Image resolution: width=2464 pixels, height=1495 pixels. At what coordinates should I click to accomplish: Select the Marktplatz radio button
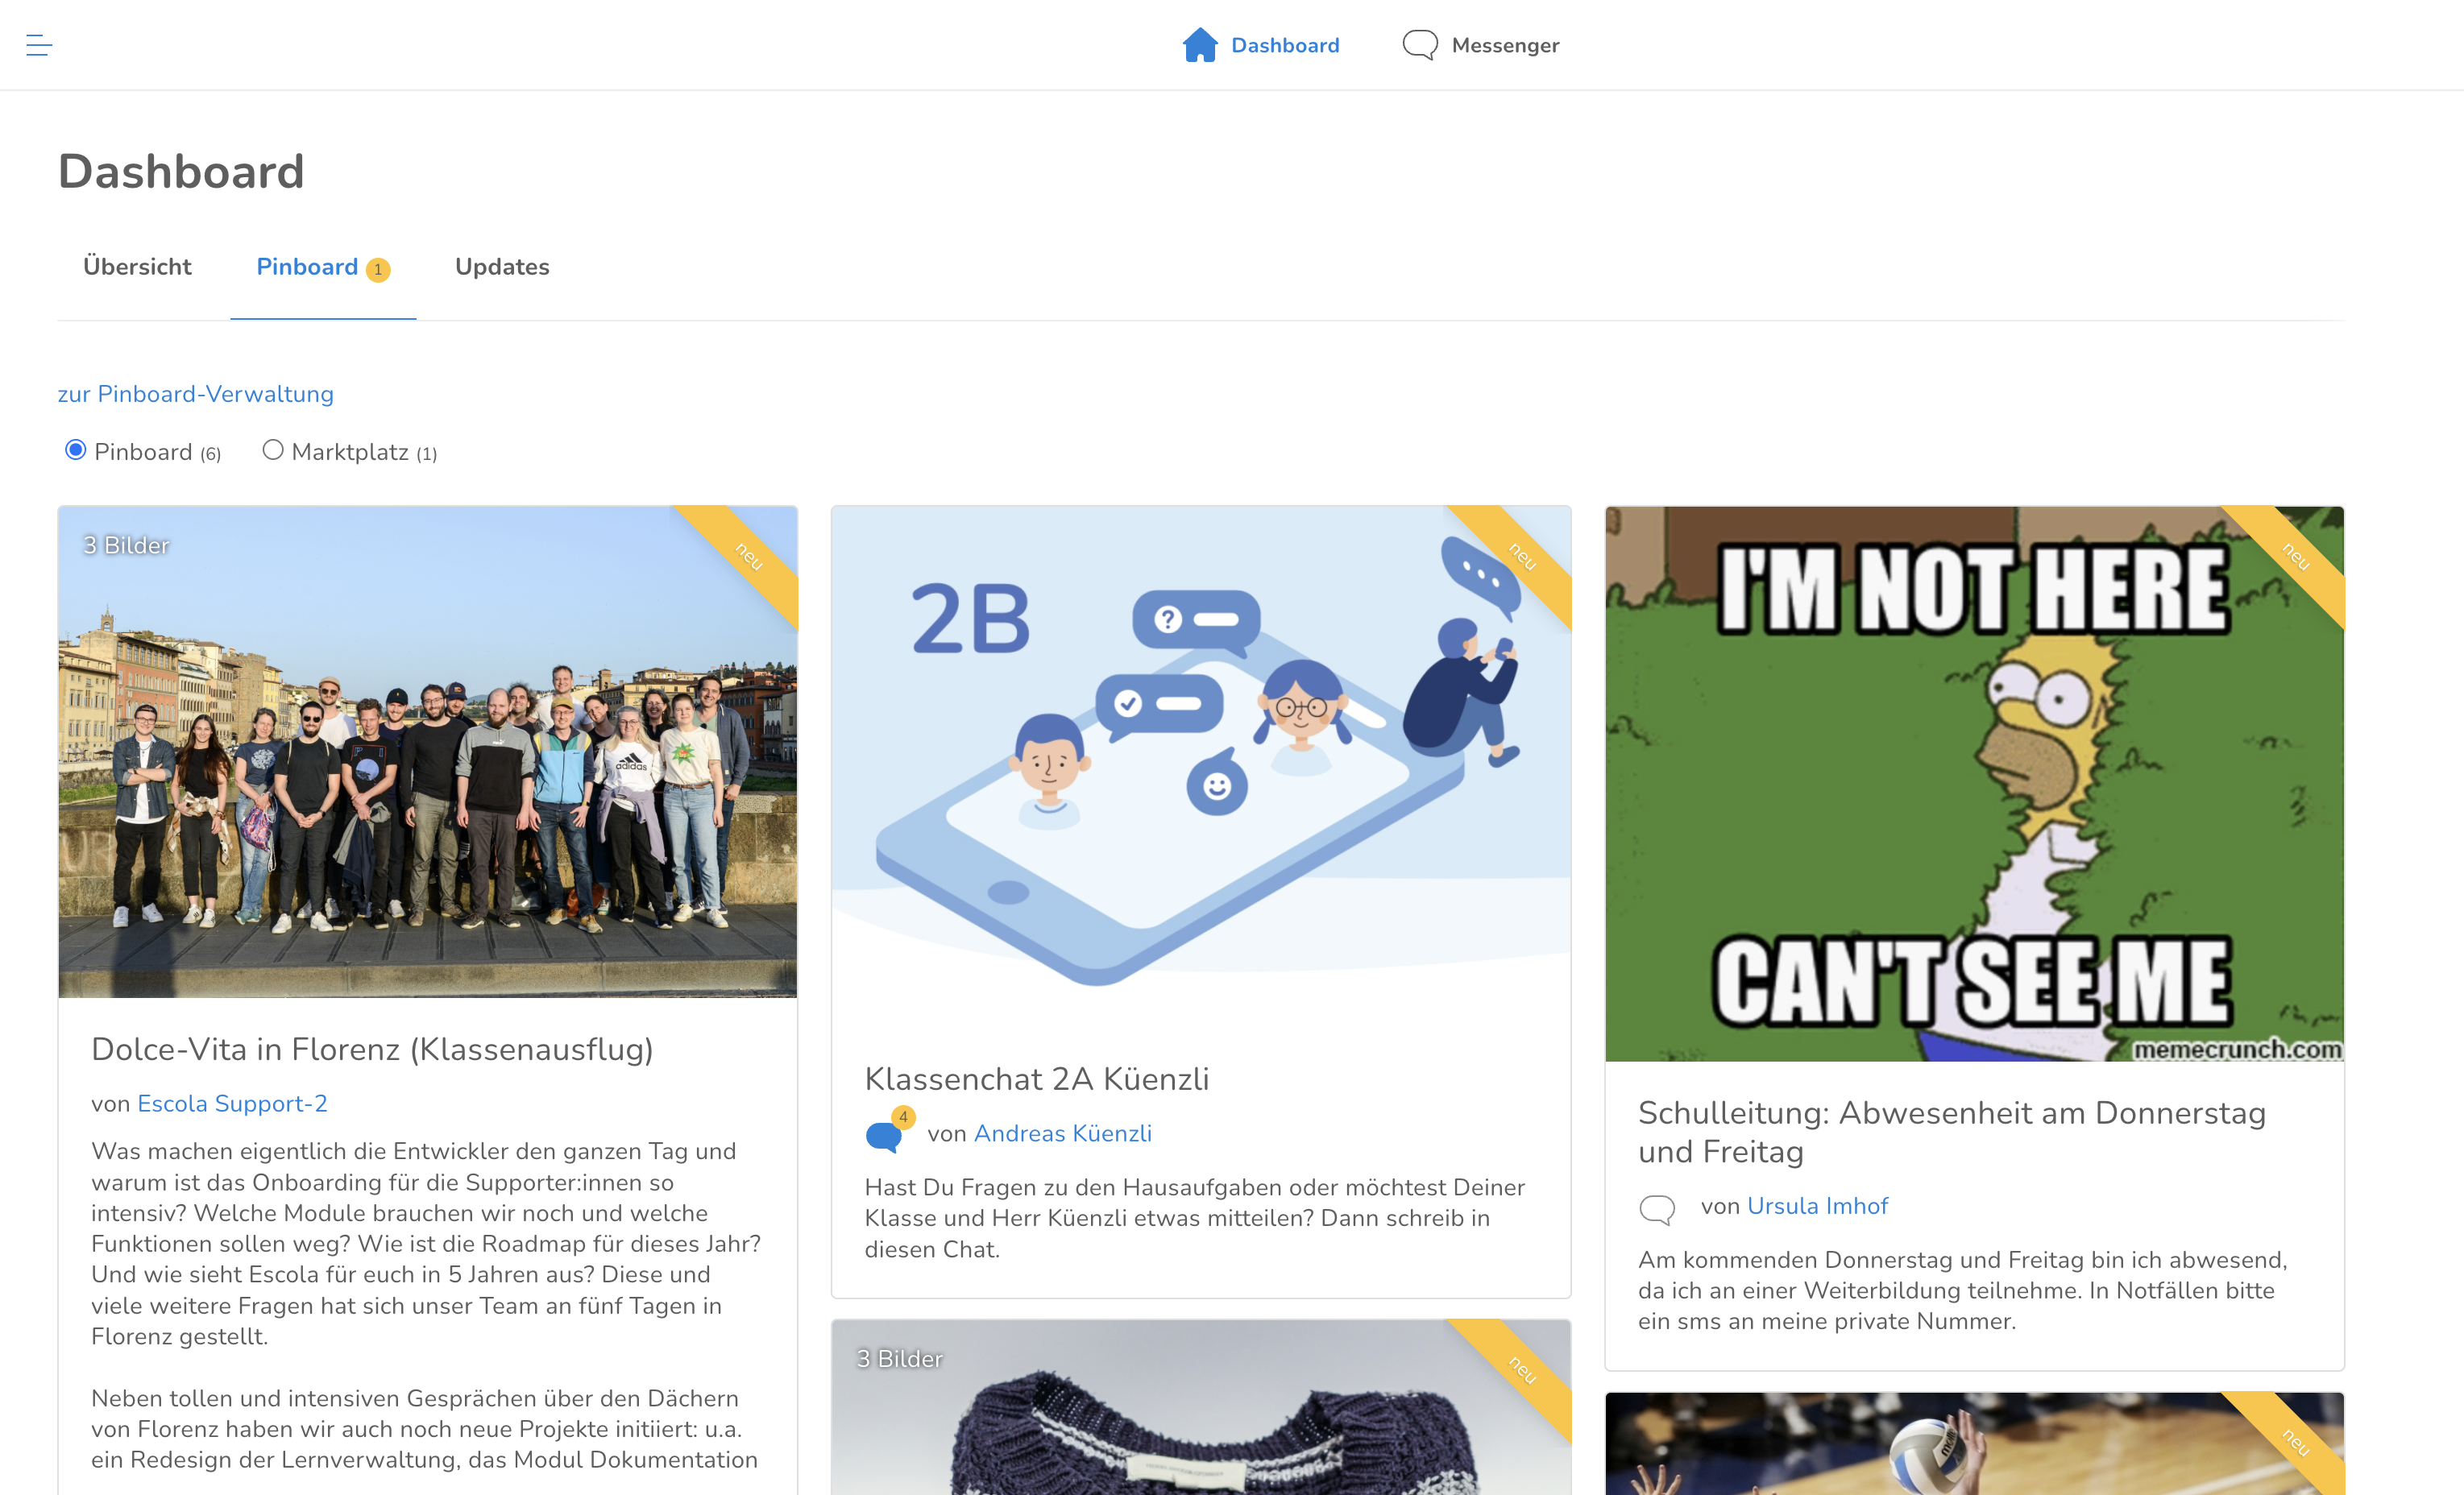(273, 450)
